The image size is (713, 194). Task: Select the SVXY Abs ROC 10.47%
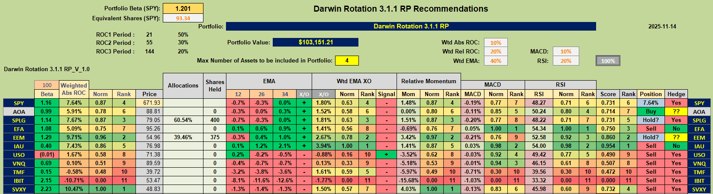click(x=74, y=189)
